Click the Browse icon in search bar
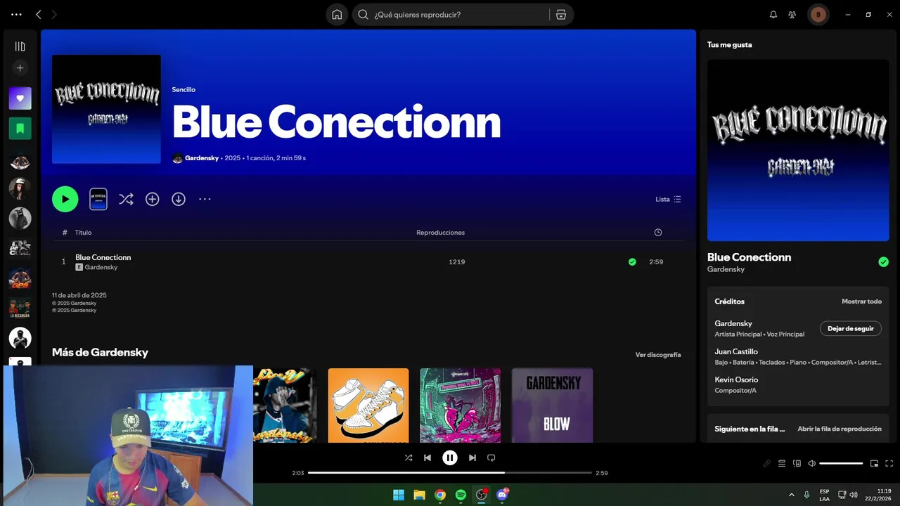 pyautogui.click(x=560, y=14)
